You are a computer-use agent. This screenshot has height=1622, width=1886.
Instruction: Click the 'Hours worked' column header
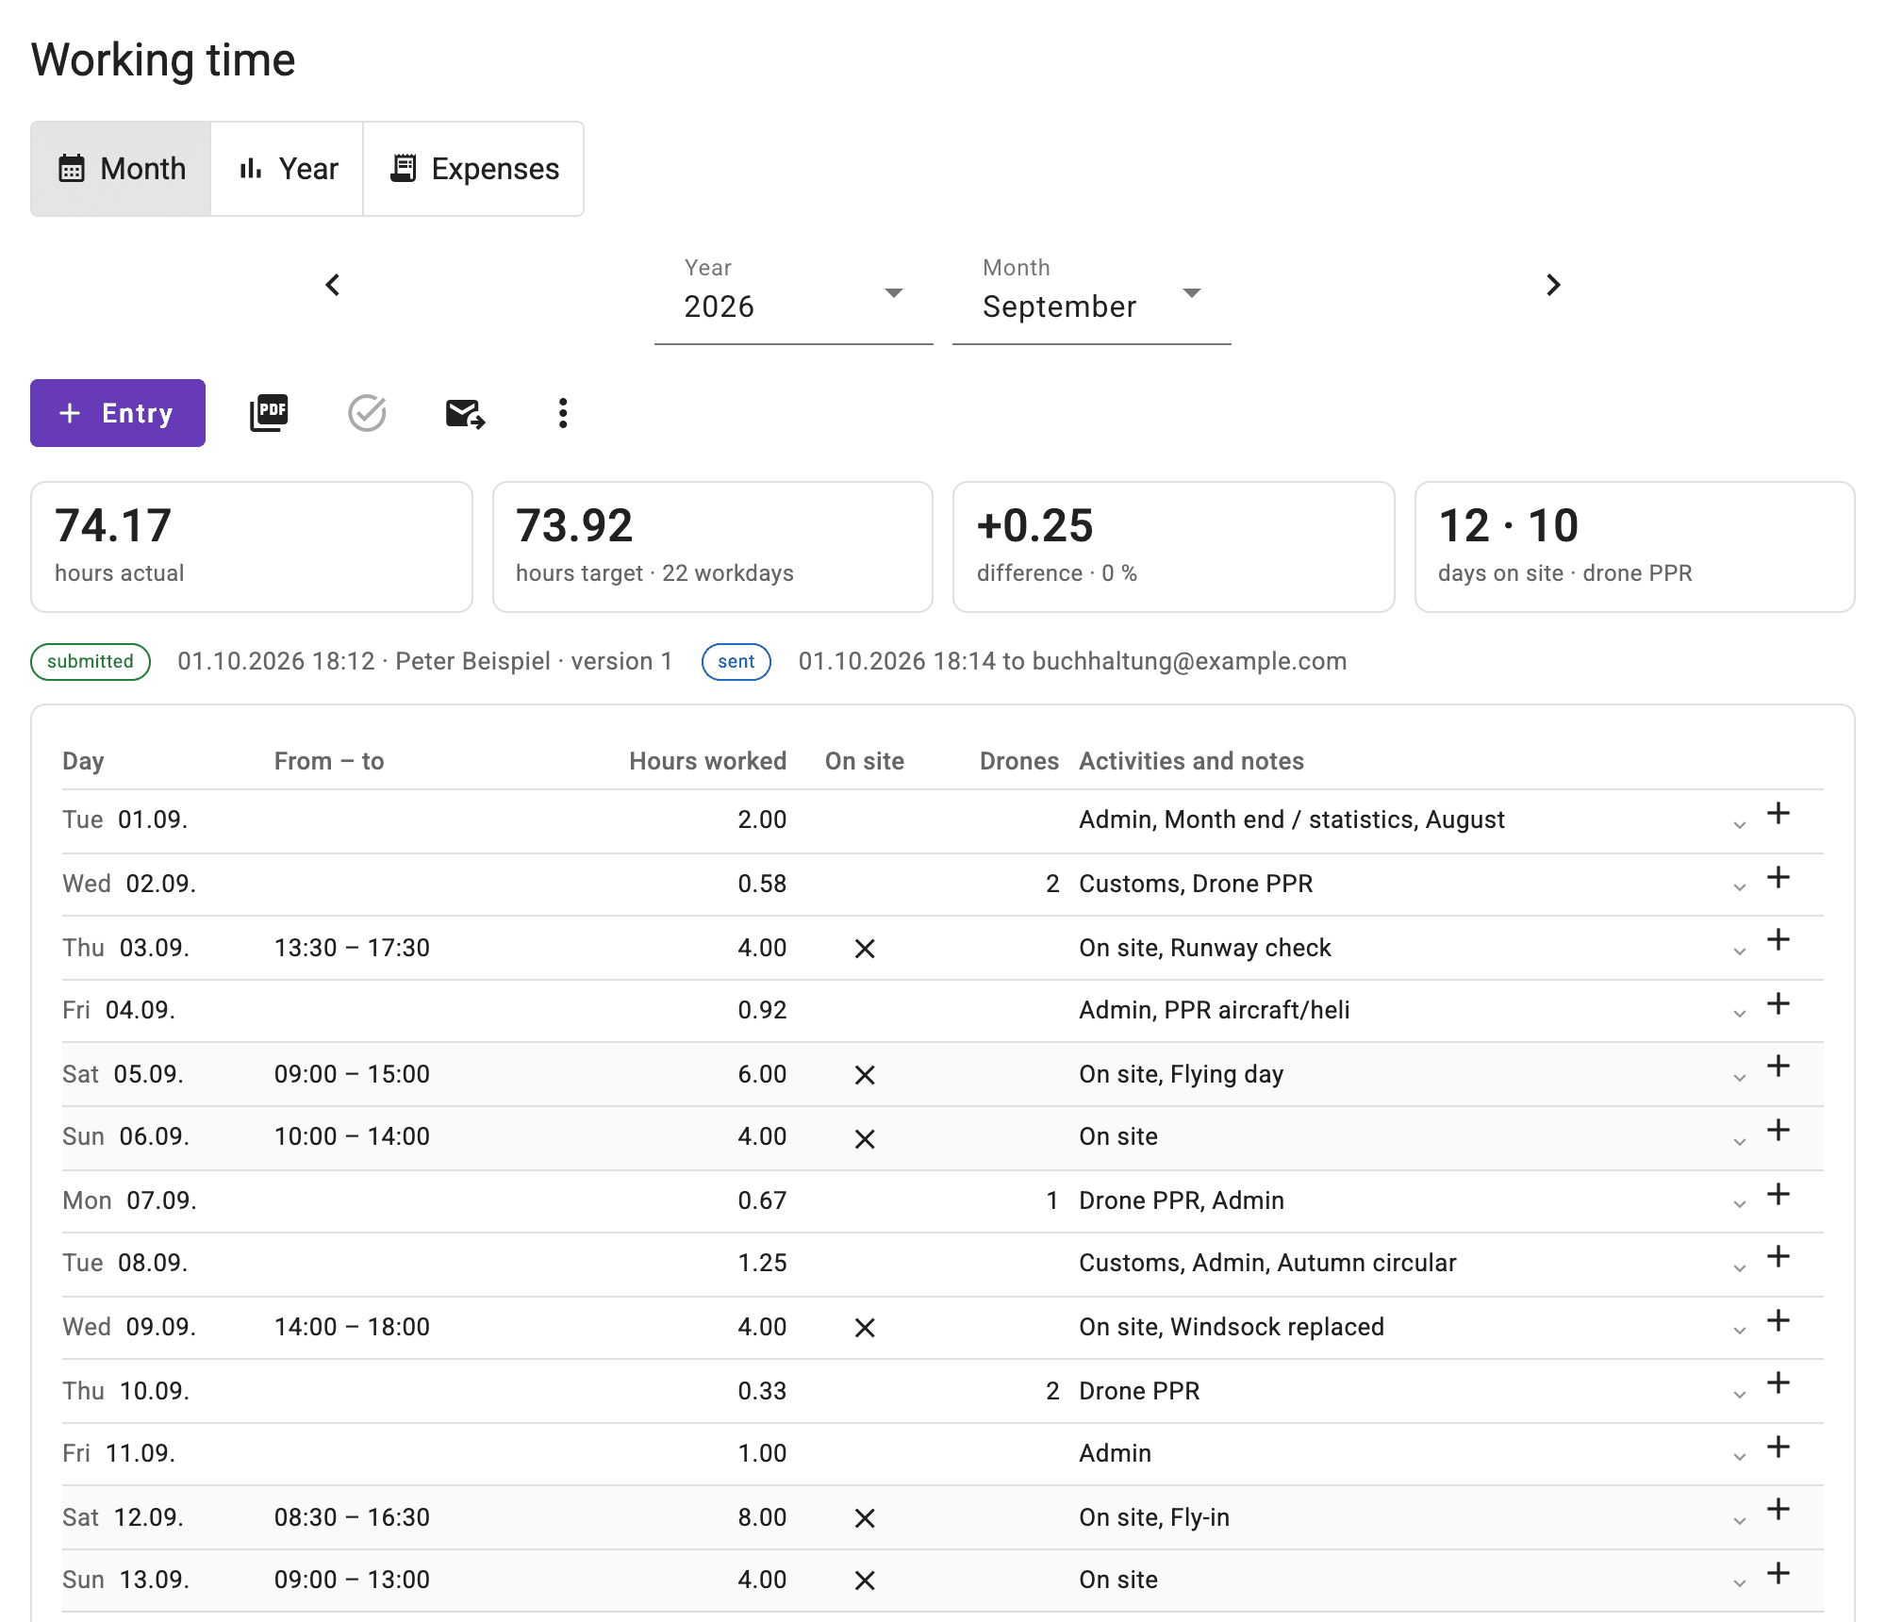tap(707, 761)
